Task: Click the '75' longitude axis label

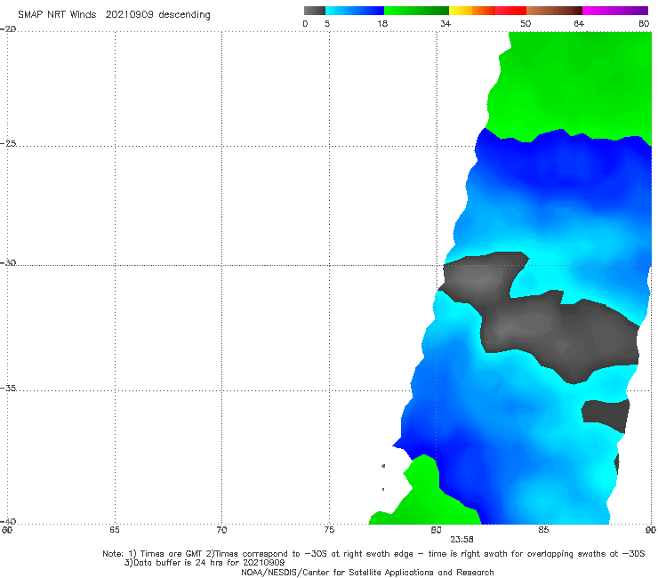Action: click(x=329, y=530)
